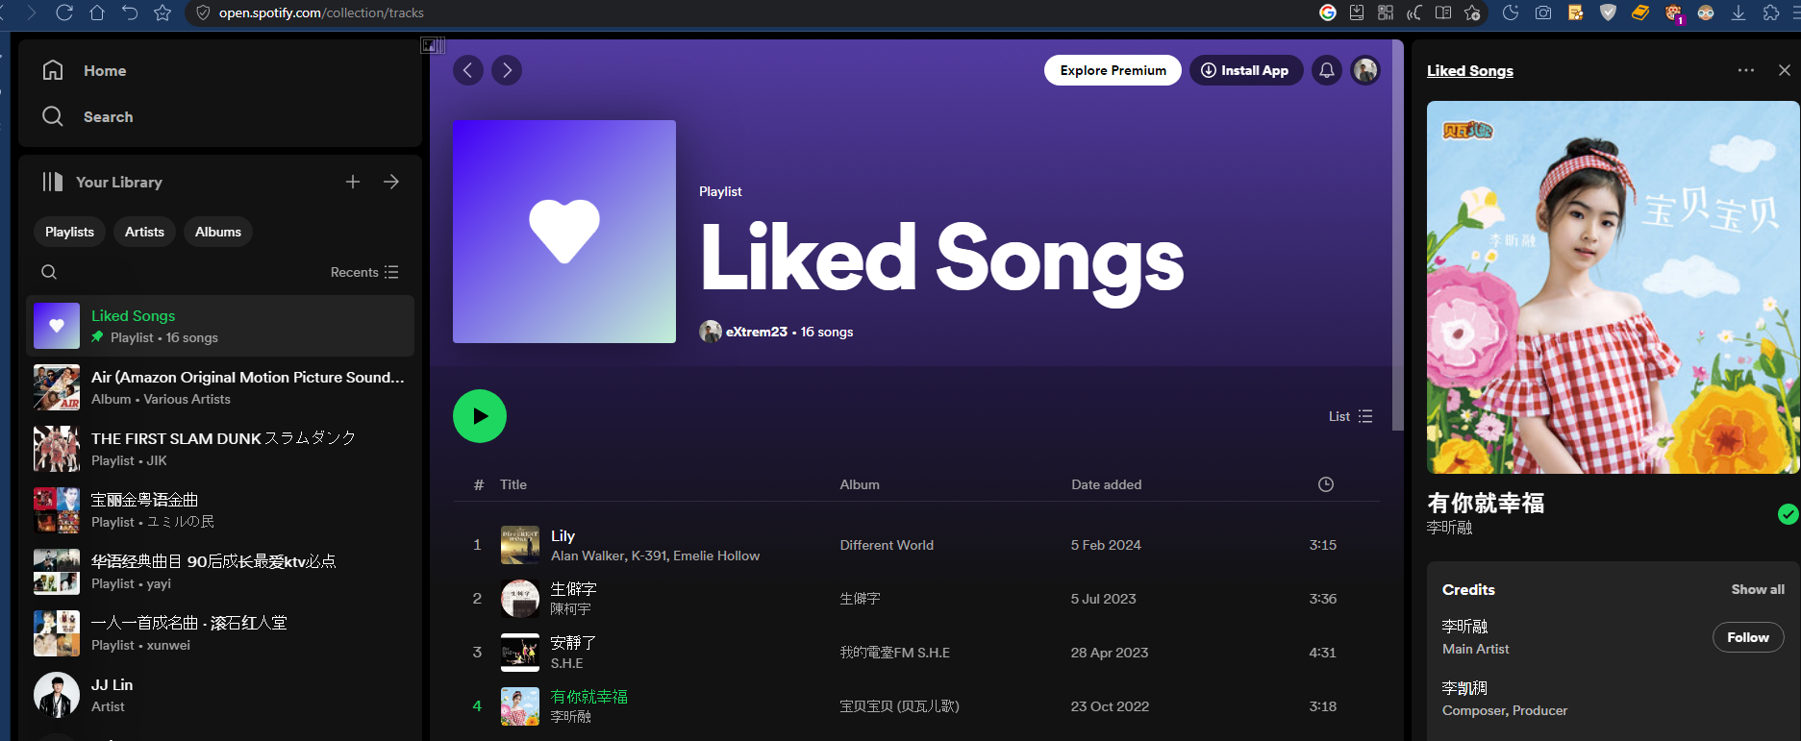This screenshot has width=1801, height=741.
Task: Click Explore Premium button
Action: (1113, 70)
